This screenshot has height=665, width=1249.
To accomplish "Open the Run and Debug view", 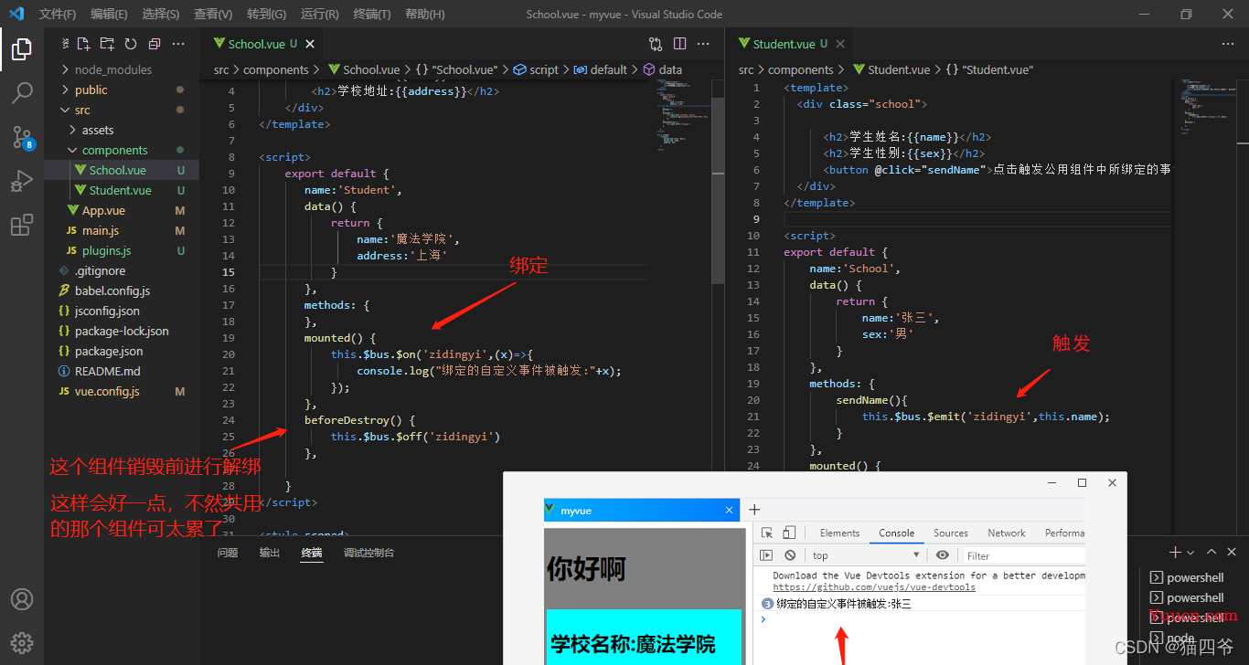I will point(22,181).
